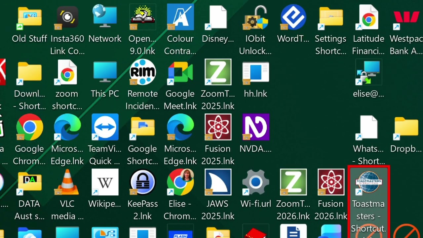Launch JAWS 2025.lnk icon
The image size is (423, 238).
(218, 182)
